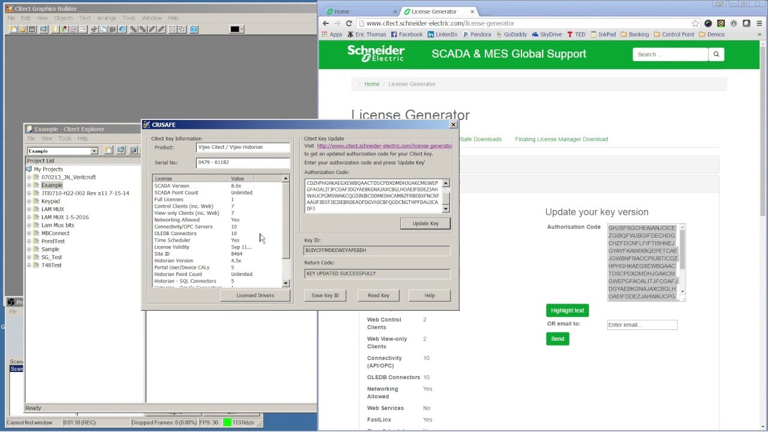Image resolution: width=768 pixels, height=432 pixels.
Task: Open Tools menu in Citect Explorer
Action: click(65, 139)
